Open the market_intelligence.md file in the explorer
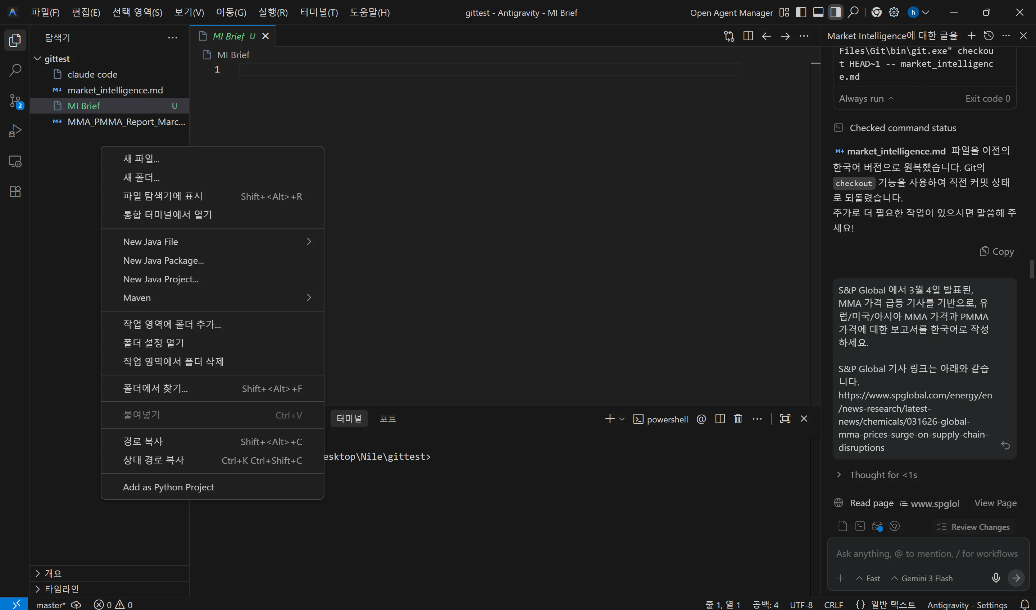This screenshot has width=1036, height=610. [110, 91]
